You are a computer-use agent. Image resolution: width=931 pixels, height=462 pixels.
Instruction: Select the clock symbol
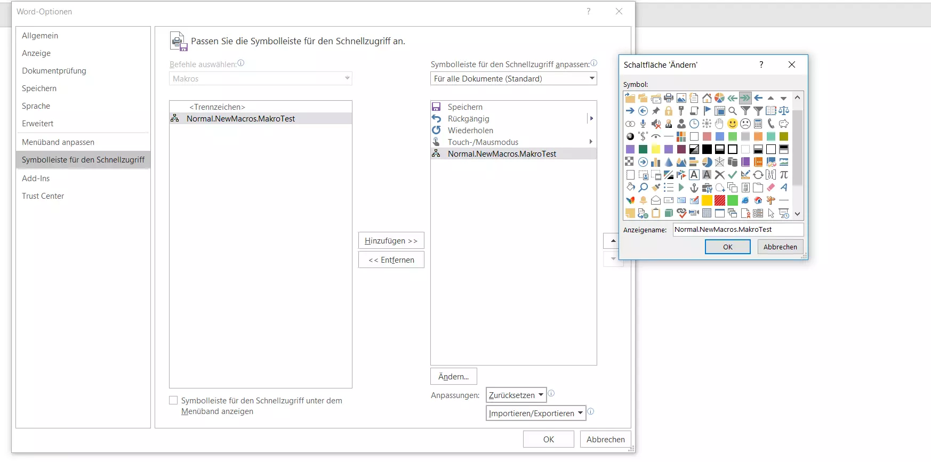tap(694, 124)
